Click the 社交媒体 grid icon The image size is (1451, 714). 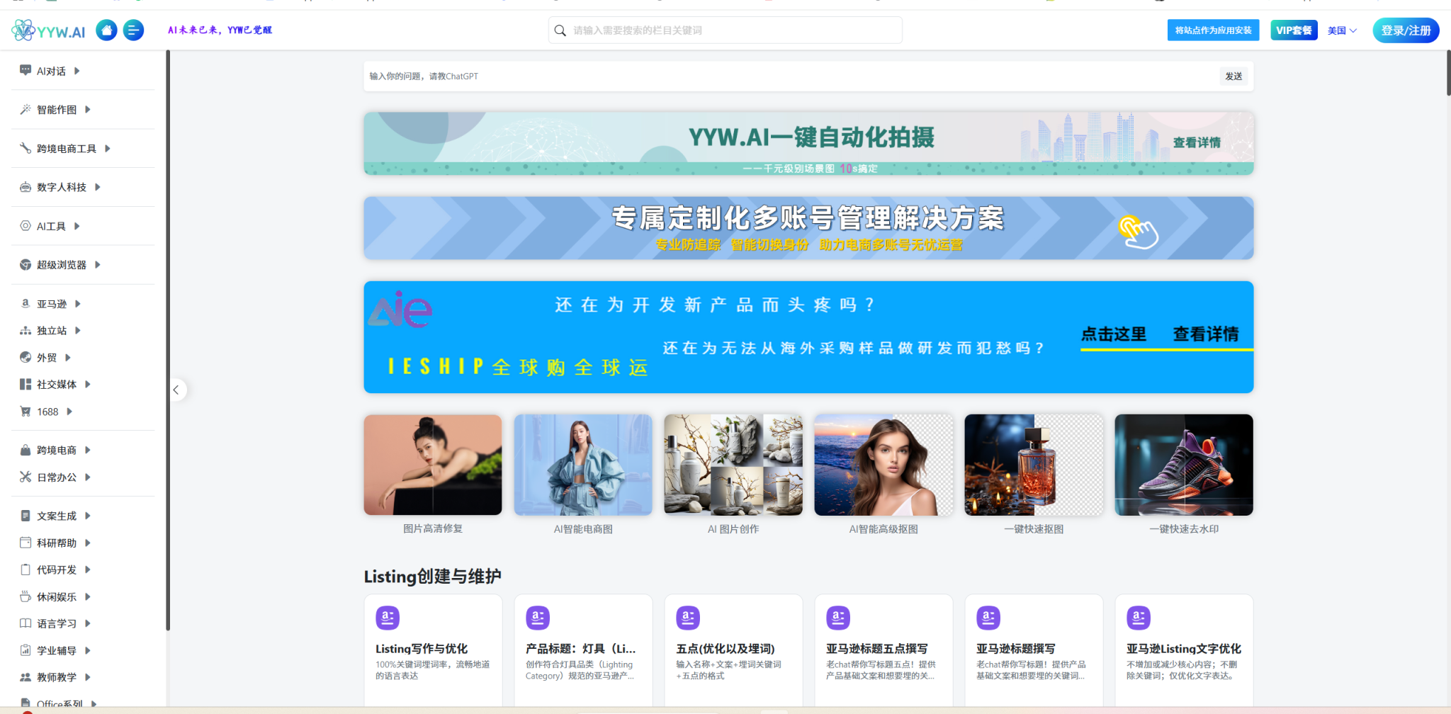click(x=26, y=384)
